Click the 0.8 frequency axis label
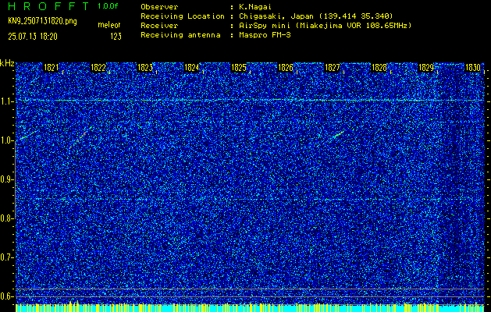This screenshot has width=491, height=312. click(6, 218)
